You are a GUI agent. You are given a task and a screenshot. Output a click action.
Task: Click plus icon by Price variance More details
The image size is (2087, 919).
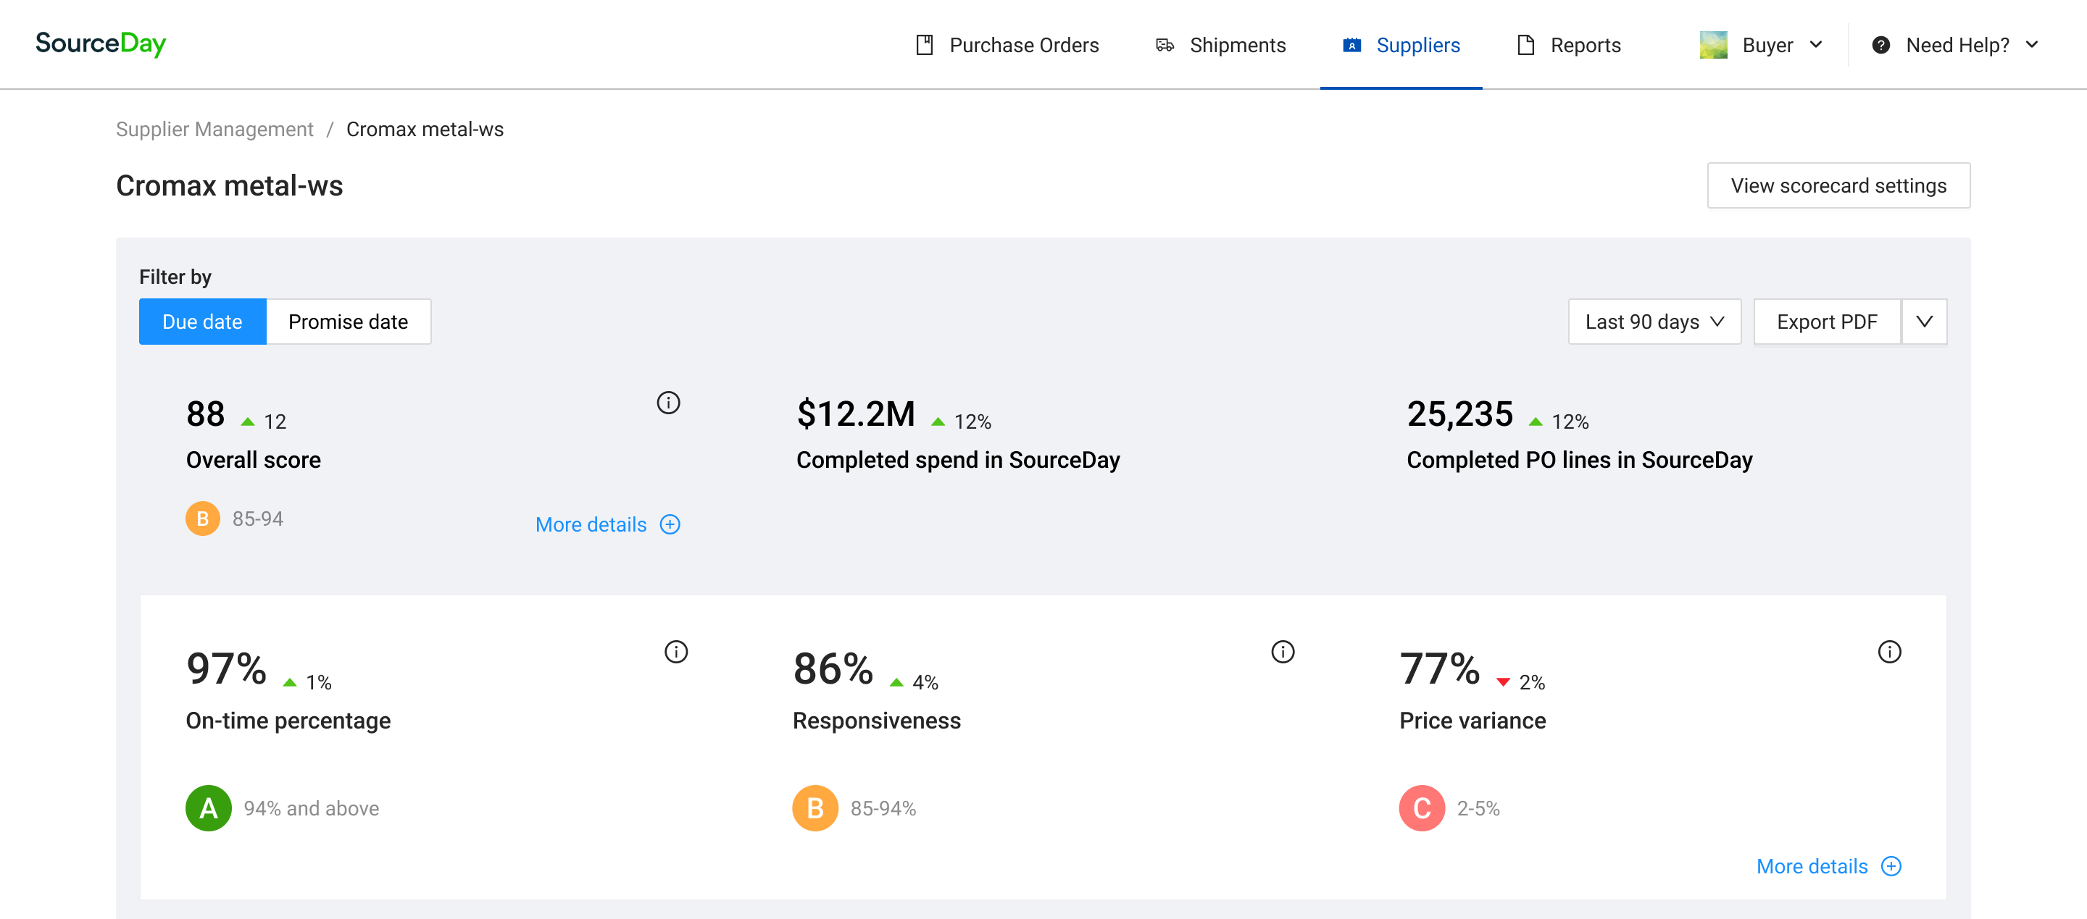click(1891, 866)
